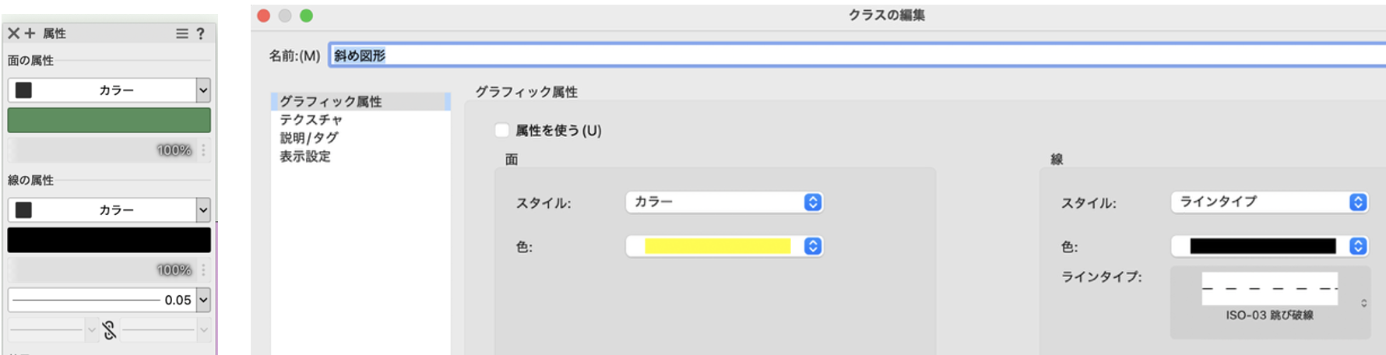Click the unlinked chain marker icon

point(110,331)
